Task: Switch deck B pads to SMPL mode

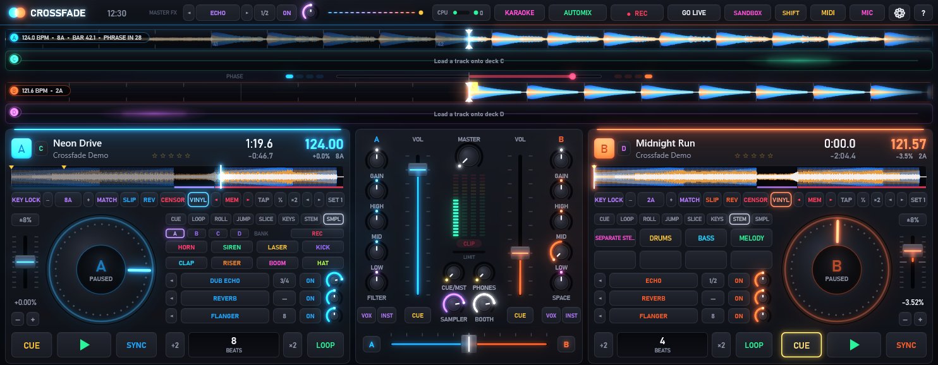Action: pos(762,219)
